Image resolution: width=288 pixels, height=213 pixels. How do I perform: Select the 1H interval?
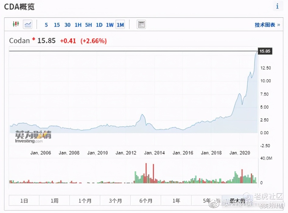(x=78, y=25)
